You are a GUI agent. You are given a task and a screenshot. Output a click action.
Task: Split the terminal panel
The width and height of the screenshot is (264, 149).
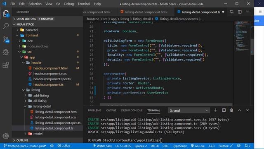click(x=224, y=111)
